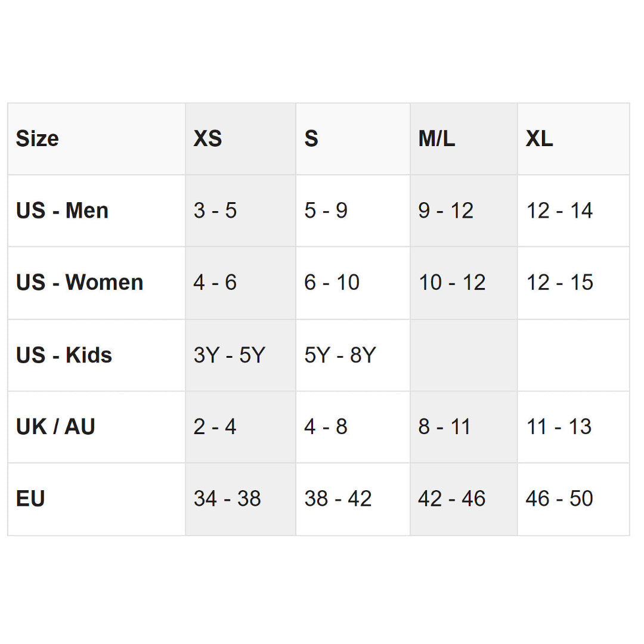Click the UK / AU M/L value 8 - 11
The width and height of the screenshot is (644, 644).
tap(444, 427)
